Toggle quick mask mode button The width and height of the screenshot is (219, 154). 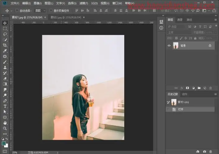(5, 151)
